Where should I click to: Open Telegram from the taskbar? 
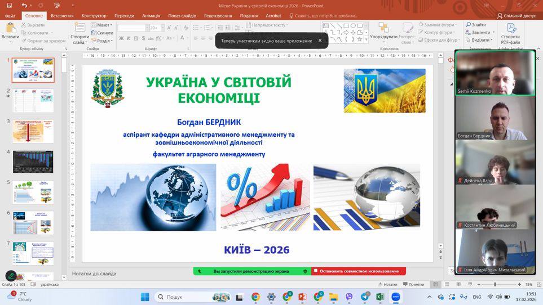[365, 297]
